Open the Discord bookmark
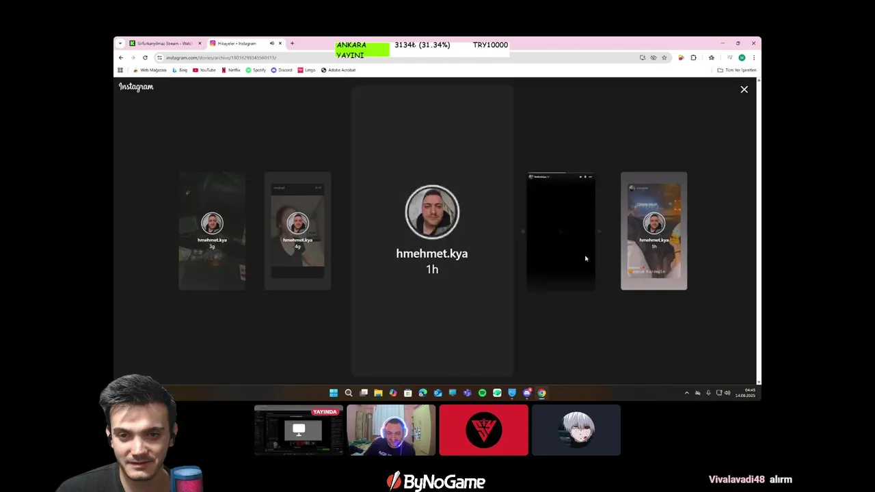This screenshot has width=875, height=492. coord(282,70)
